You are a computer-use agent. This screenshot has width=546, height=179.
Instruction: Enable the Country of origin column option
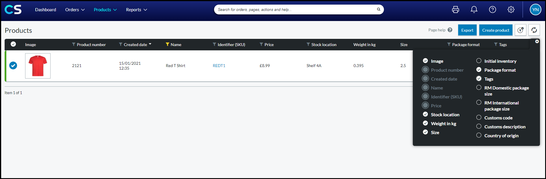coord(479,135)
